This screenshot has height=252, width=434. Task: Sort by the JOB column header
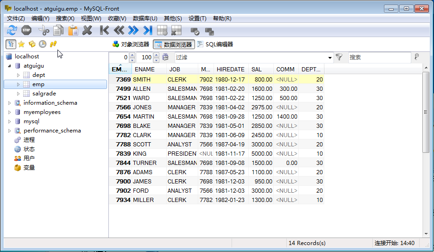click(x=182, y=69)
